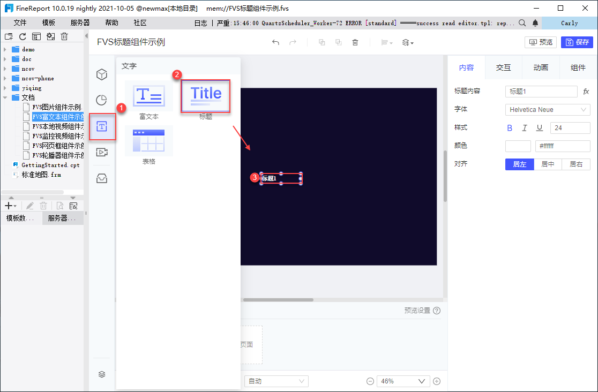Open the pie chart component category
Viewport: 598px width, 392px height.
101,100
